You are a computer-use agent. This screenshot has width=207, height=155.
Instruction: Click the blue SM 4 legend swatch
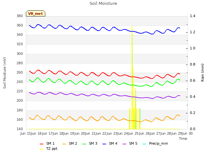click(x=104, y=144)
